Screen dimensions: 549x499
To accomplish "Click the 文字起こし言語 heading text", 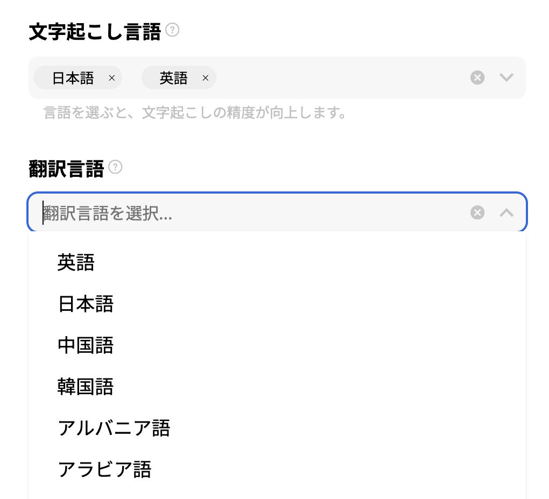I will point(95,32).
